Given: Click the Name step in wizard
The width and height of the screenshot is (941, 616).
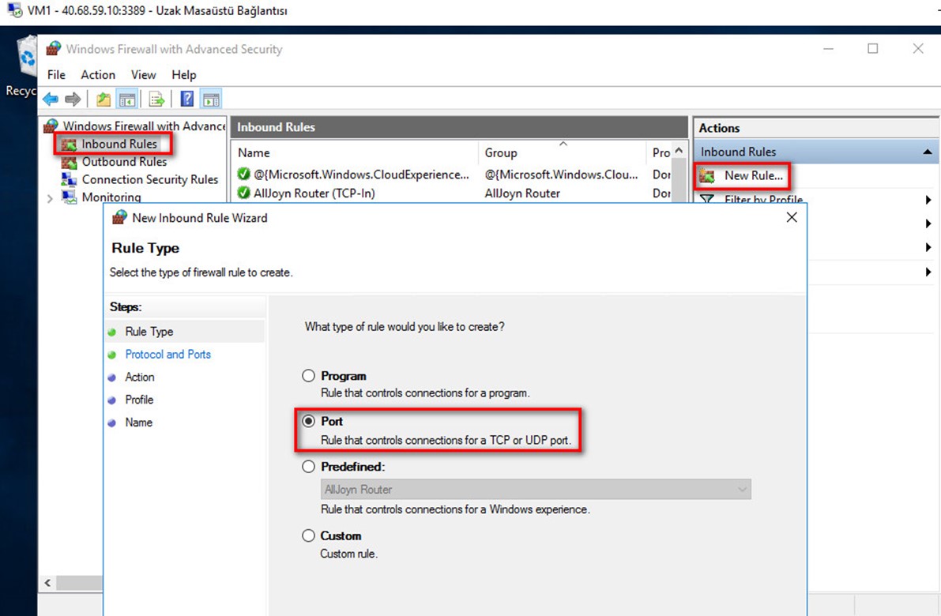Looking at the screenshot, I should (138, 423).
